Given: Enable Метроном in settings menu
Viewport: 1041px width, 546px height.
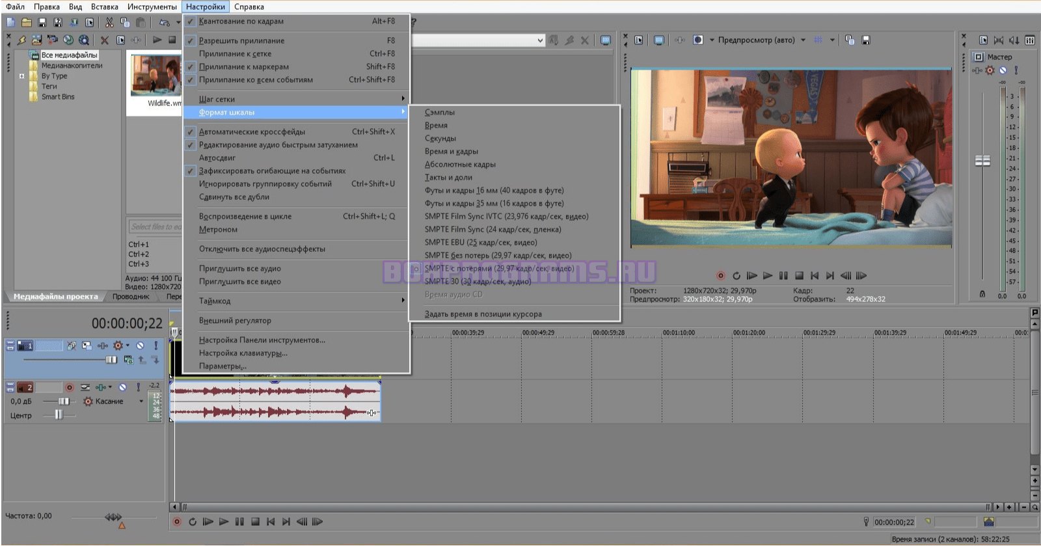Looking at the screenshot, I should pyautogui.click(x=297, y=229).
